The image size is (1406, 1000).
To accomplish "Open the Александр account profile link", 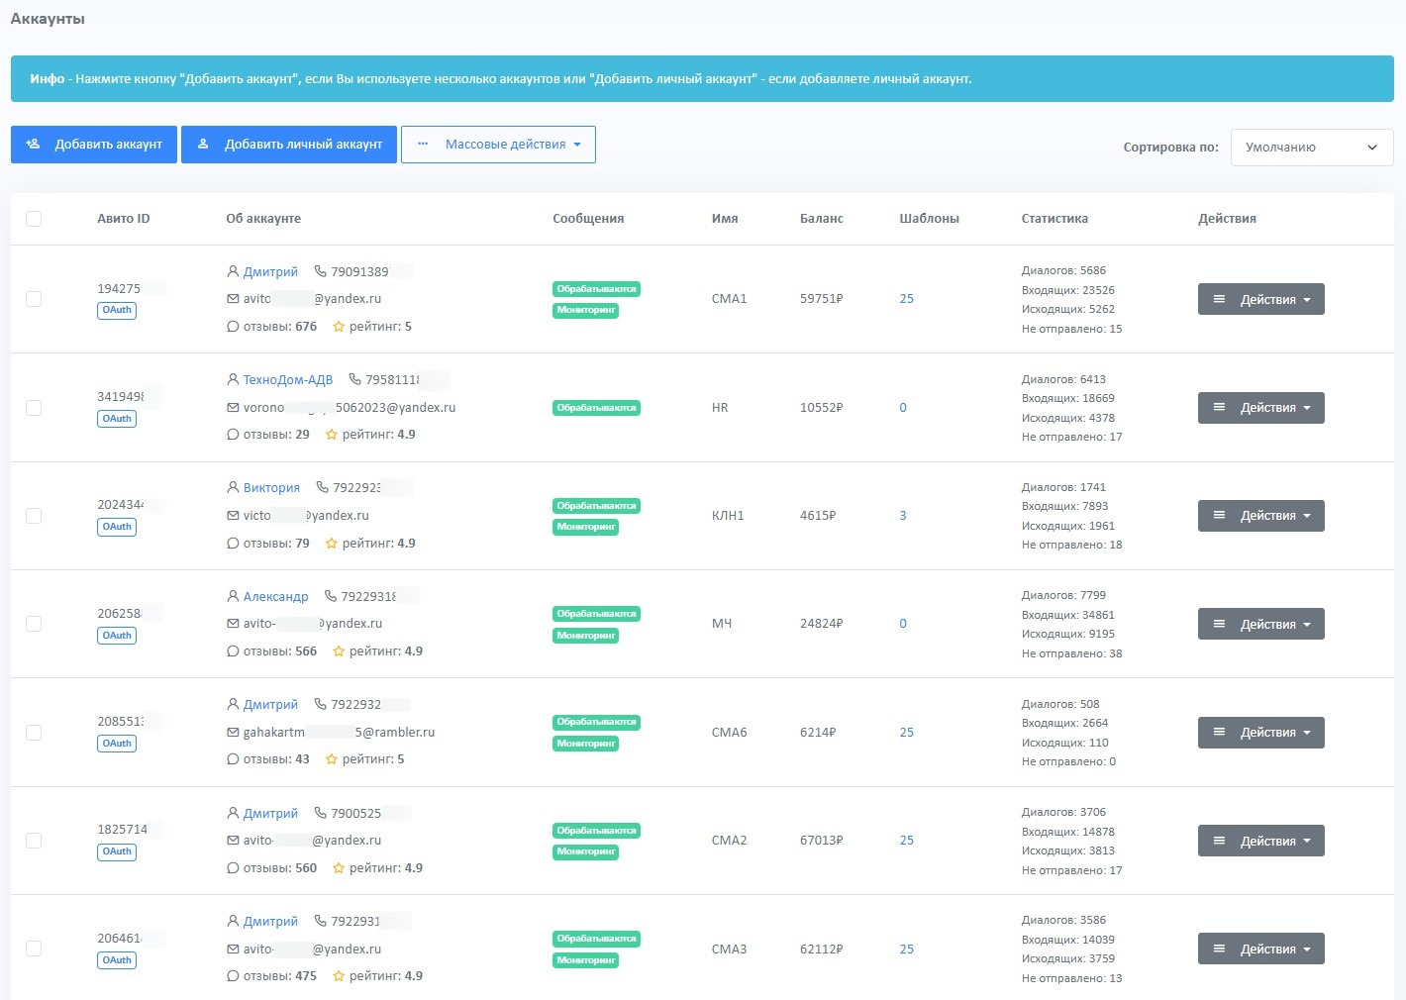I will tap(275, 597).
